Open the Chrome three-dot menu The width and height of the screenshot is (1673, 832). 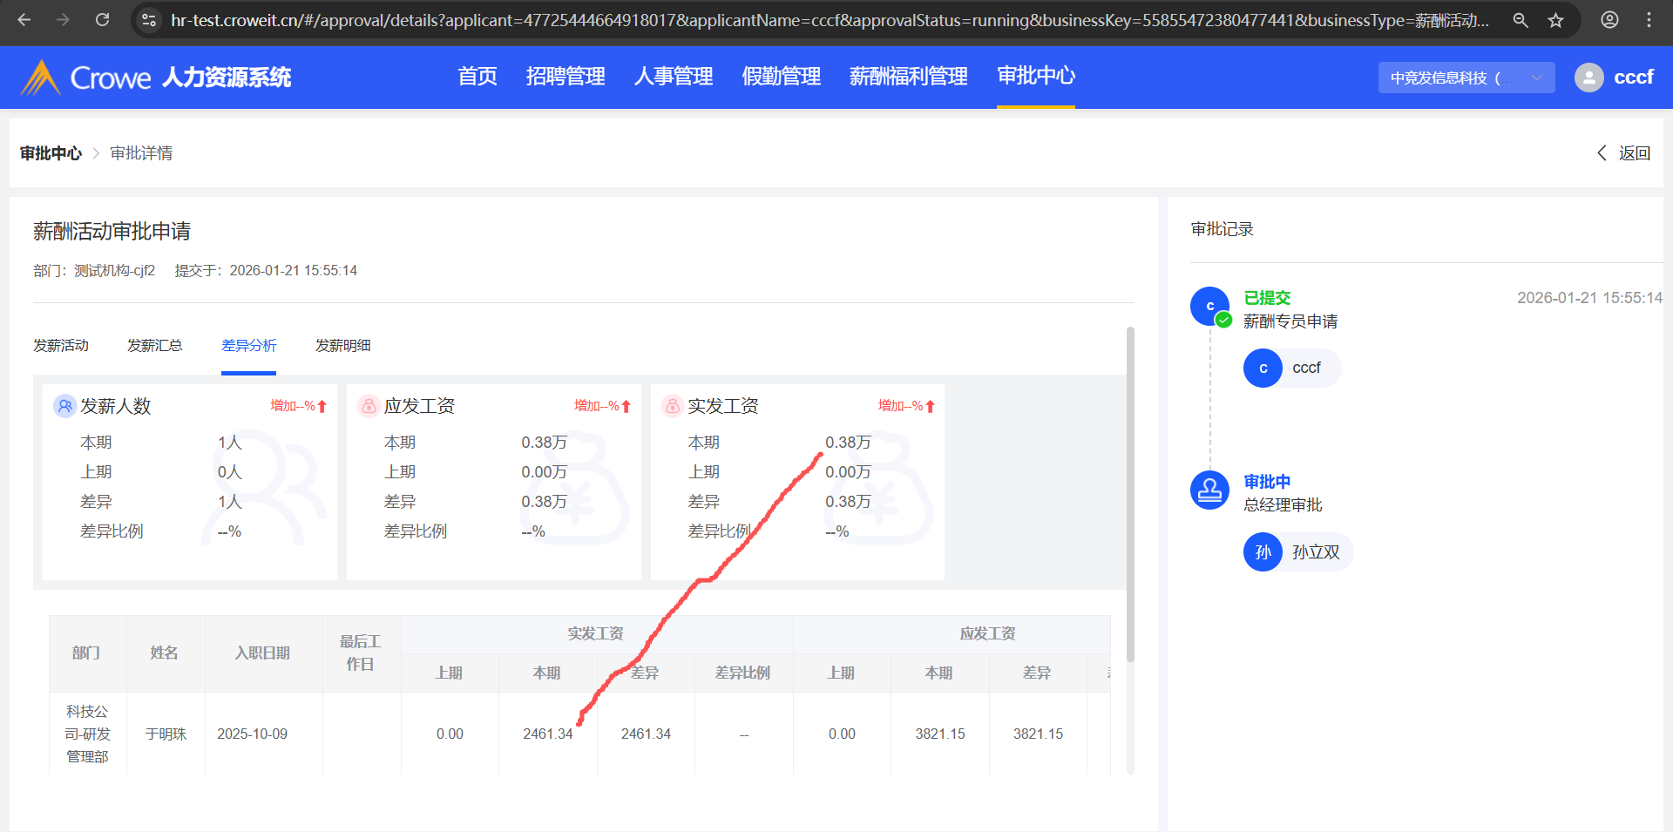click(1649, 20)
